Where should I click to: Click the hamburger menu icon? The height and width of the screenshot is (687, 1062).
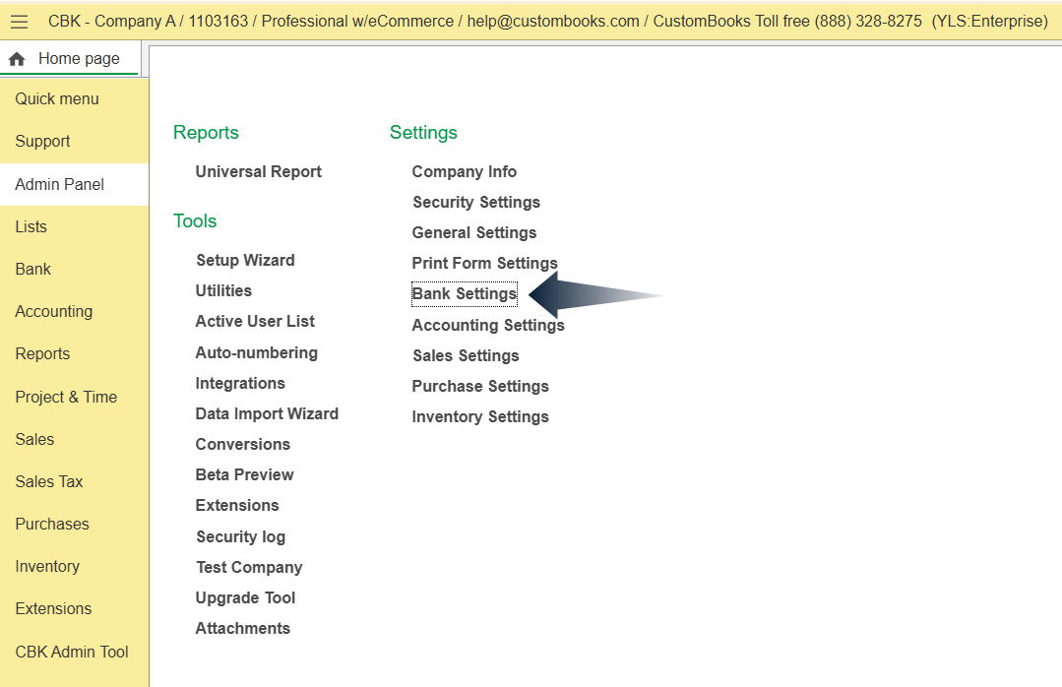click(x=19, y=22)
